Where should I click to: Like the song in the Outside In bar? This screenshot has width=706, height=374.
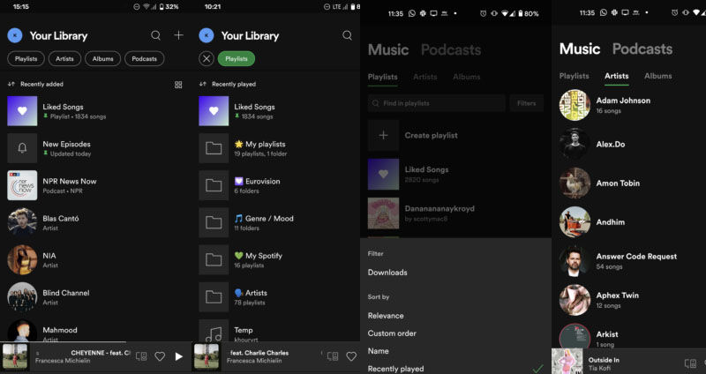click(x=703, y=363)
